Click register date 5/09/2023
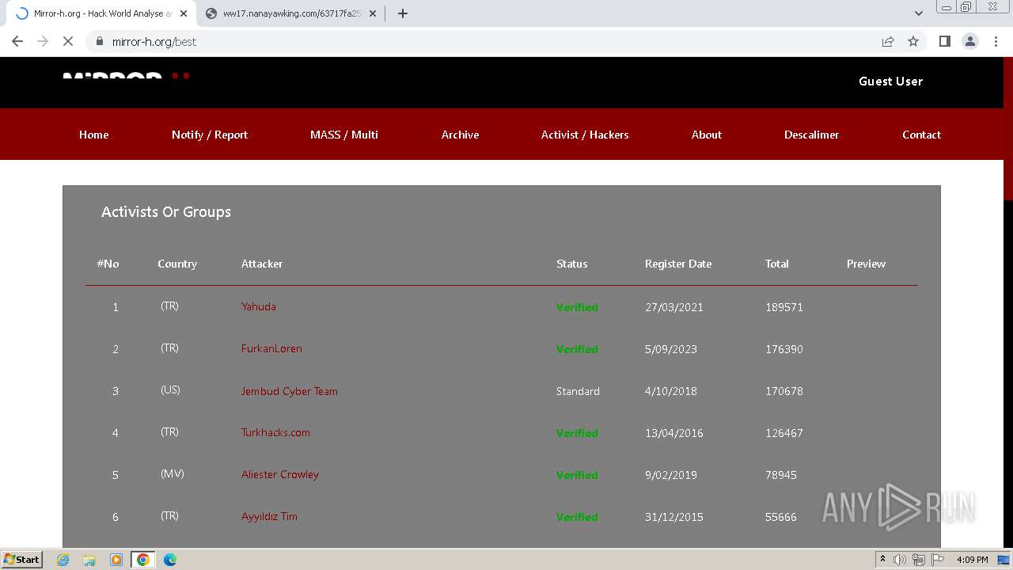1013x570 pixels. 671,349
